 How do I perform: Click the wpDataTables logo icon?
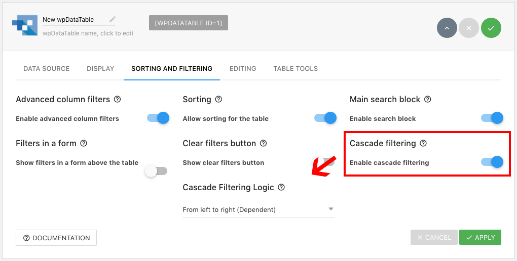click(25, 25)
